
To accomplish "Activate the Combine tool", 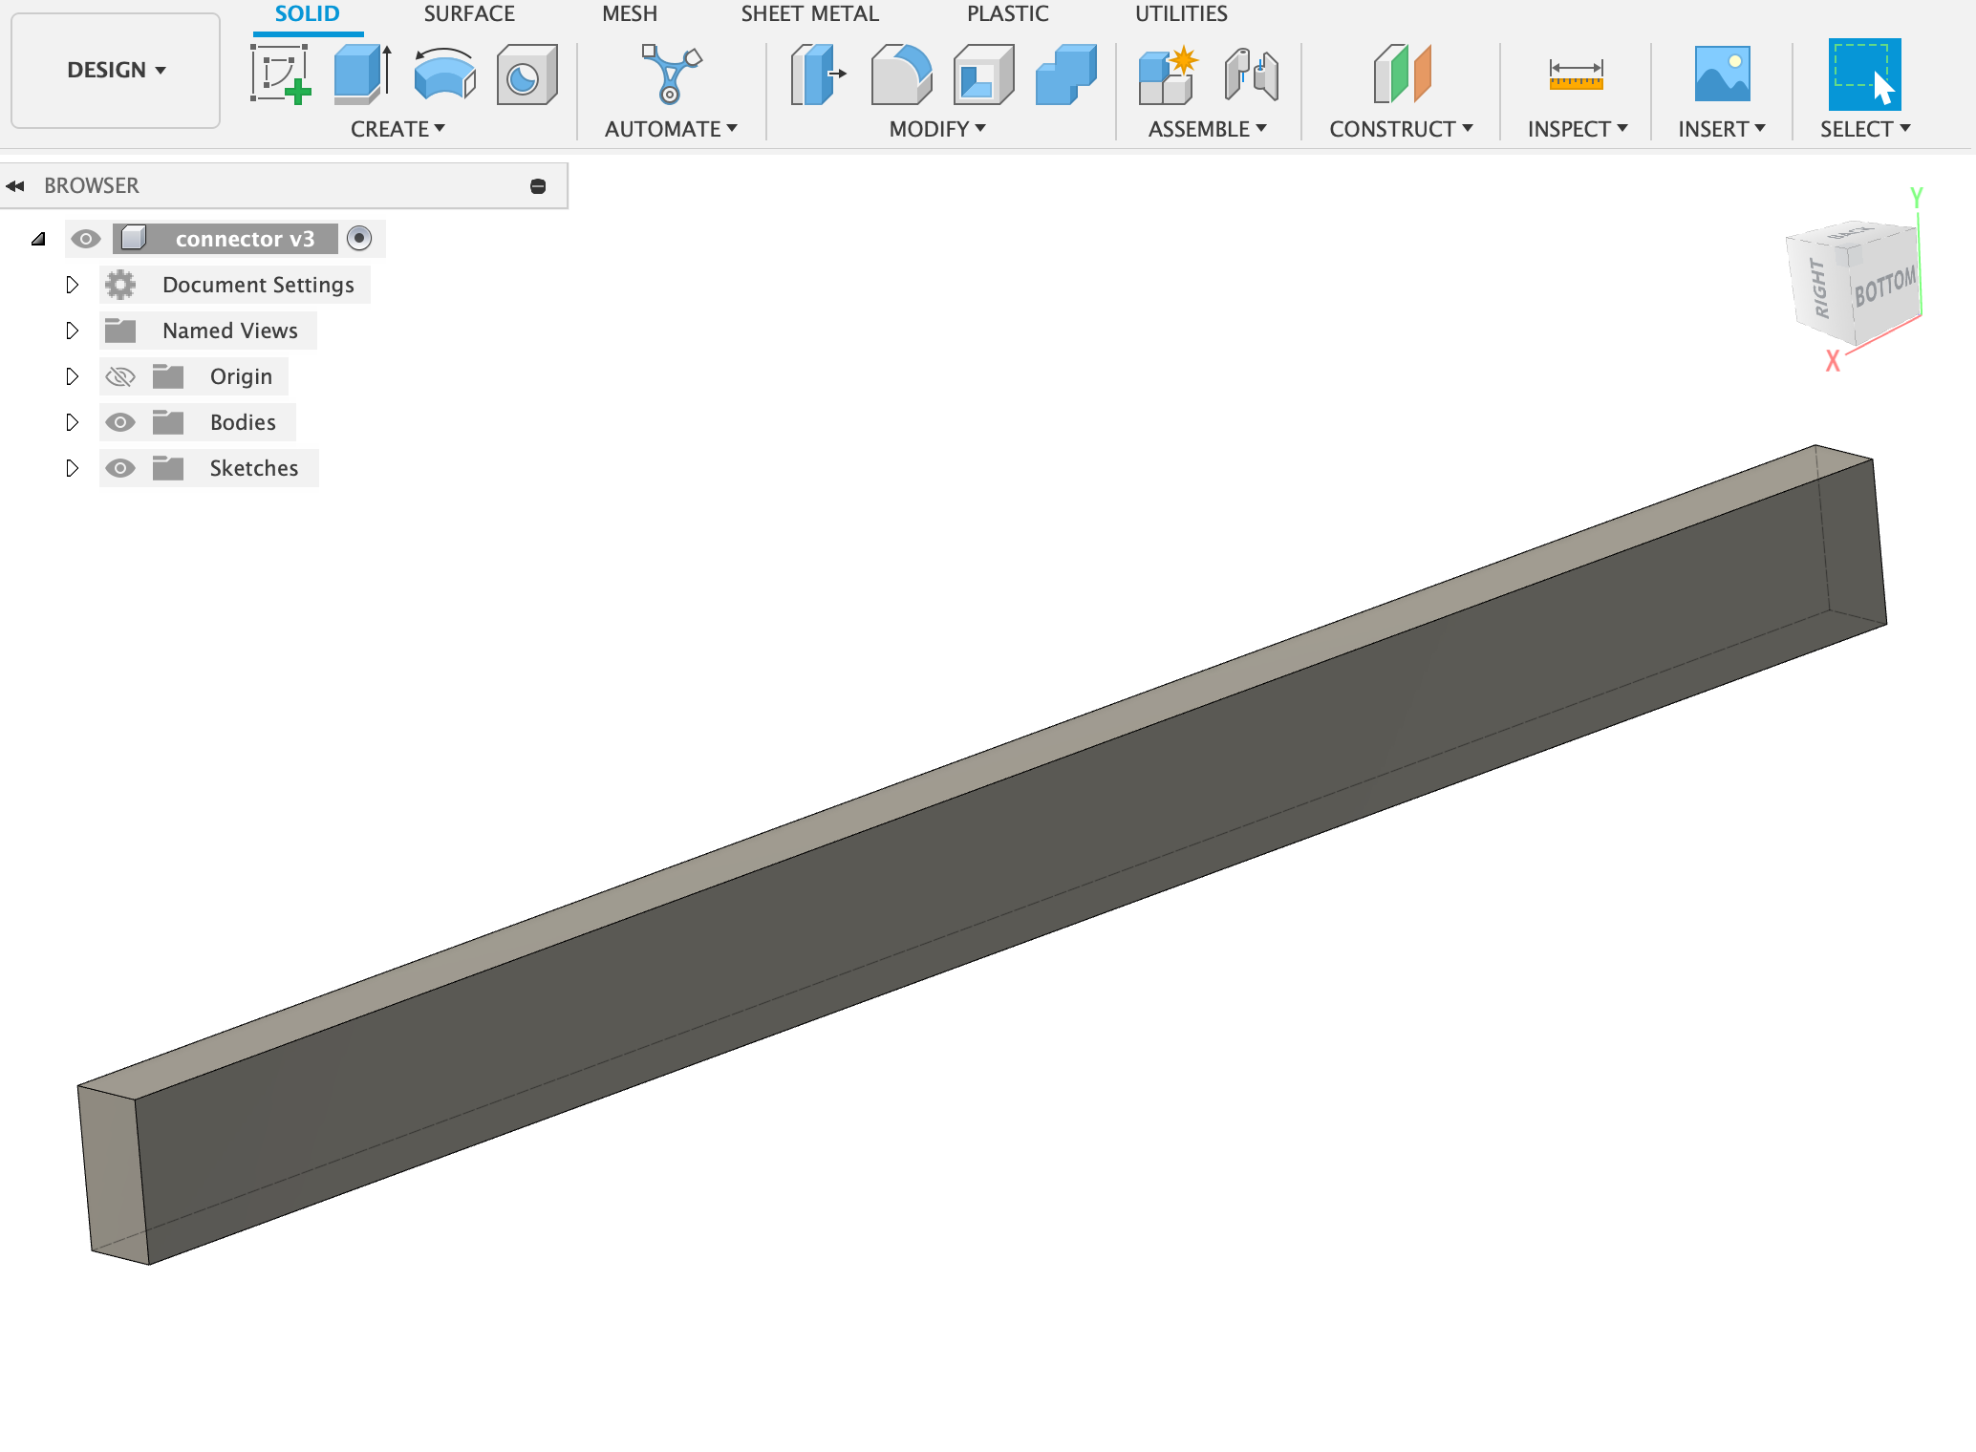I will [1063, 76].
